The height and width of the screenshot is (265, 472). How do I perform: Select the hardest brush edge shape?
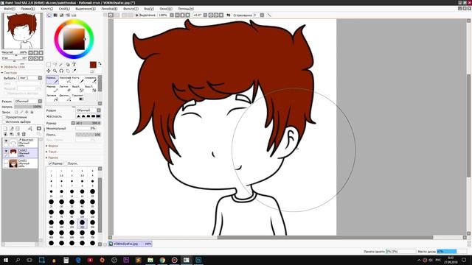point(98,116)
